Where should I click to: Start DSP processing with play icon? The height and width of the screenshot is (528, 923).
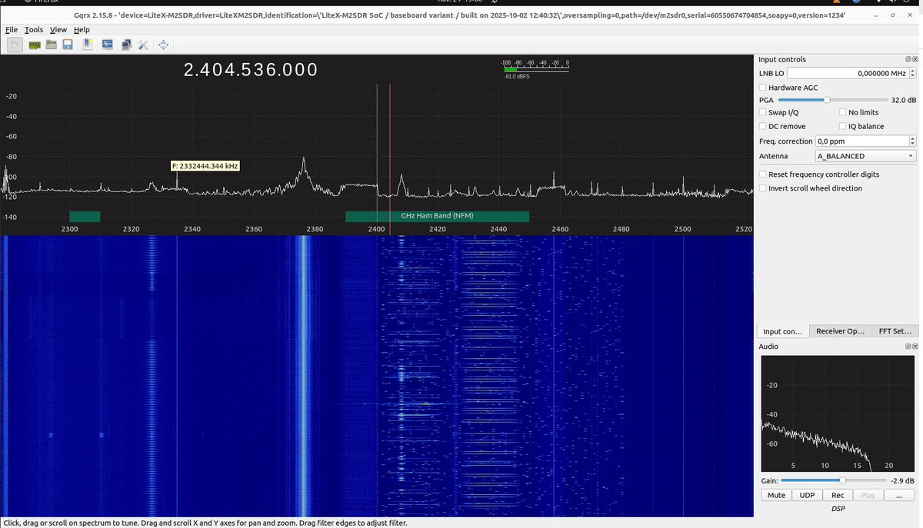tap(15, 45)
